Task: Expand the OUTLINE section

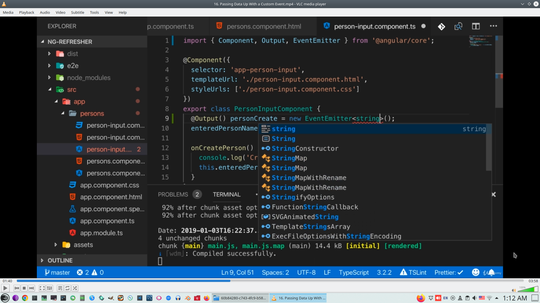Action: tap(42, 260)
